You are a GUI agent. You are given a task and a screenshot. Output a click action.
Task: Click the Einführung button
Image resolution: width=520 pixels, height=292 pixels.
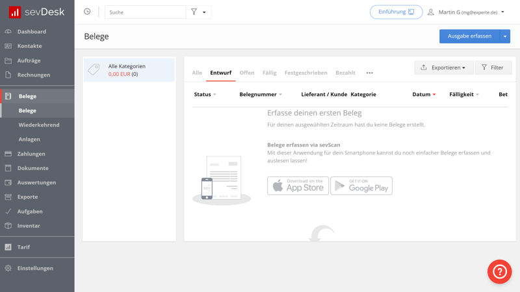396,12
